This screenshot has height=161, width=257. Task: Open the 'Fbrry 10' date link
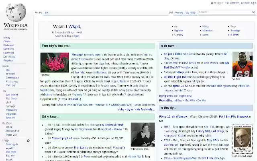(165, 116)
